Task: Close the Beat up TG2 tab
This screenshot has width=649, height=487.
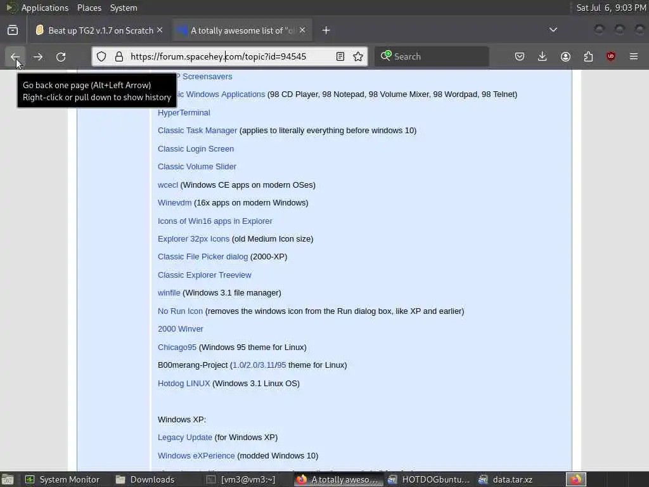Action: (x=160, y=30)
